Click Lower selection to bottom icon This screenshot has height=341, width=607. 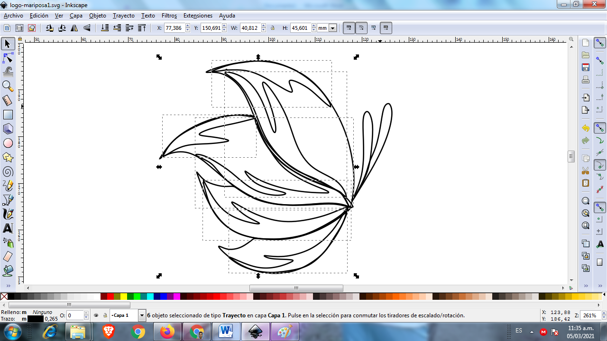105,28
